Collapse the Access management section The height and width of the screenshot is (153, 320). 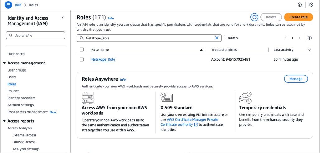(4, 63)
